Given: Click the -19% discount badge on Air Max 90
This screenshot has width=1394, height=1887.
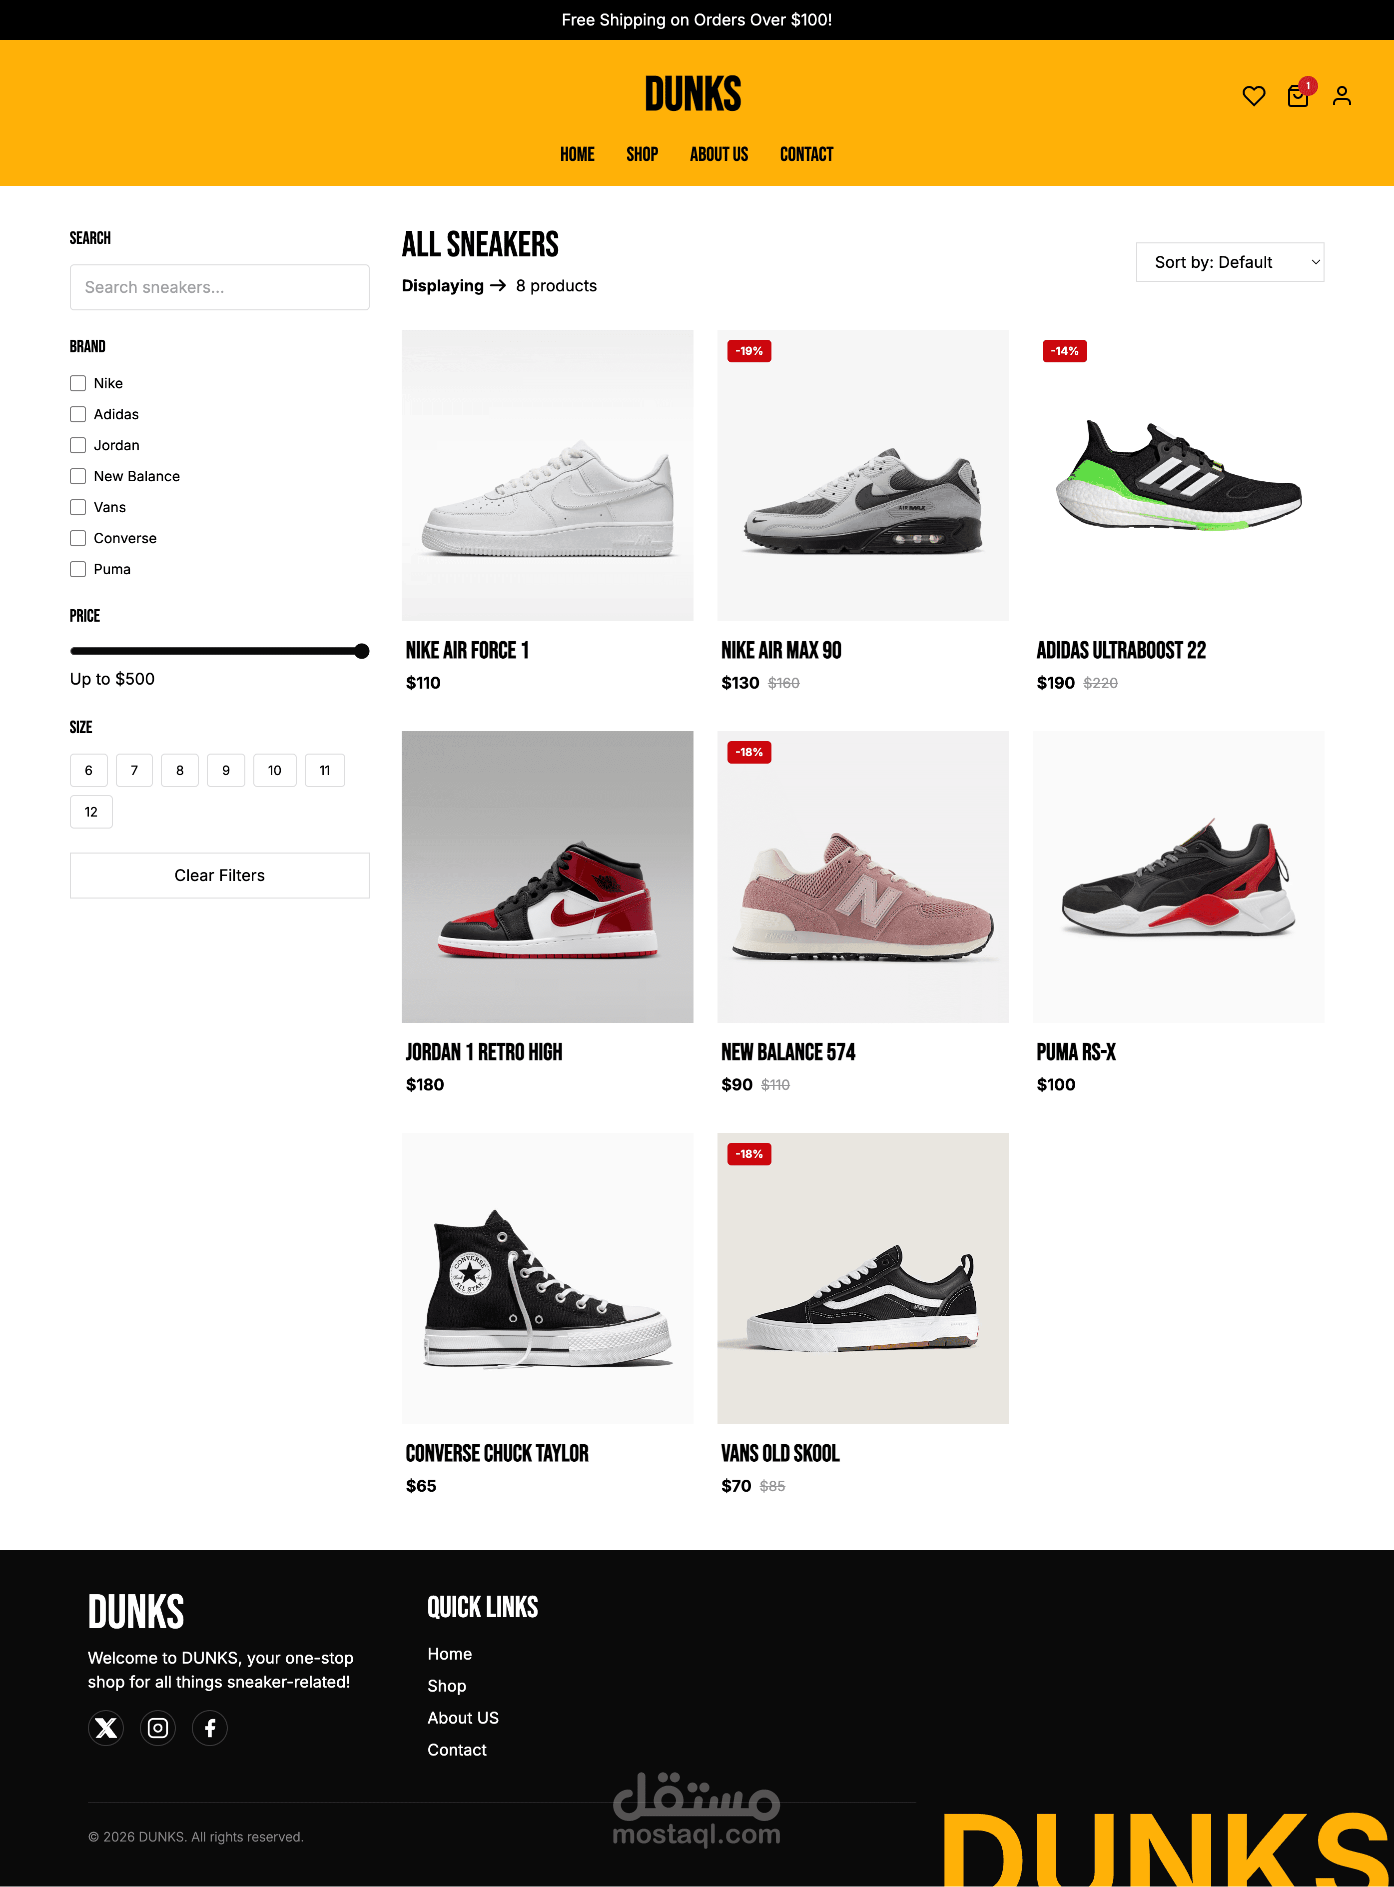Looking at the screenshot, I should click(x=748, y=351).
